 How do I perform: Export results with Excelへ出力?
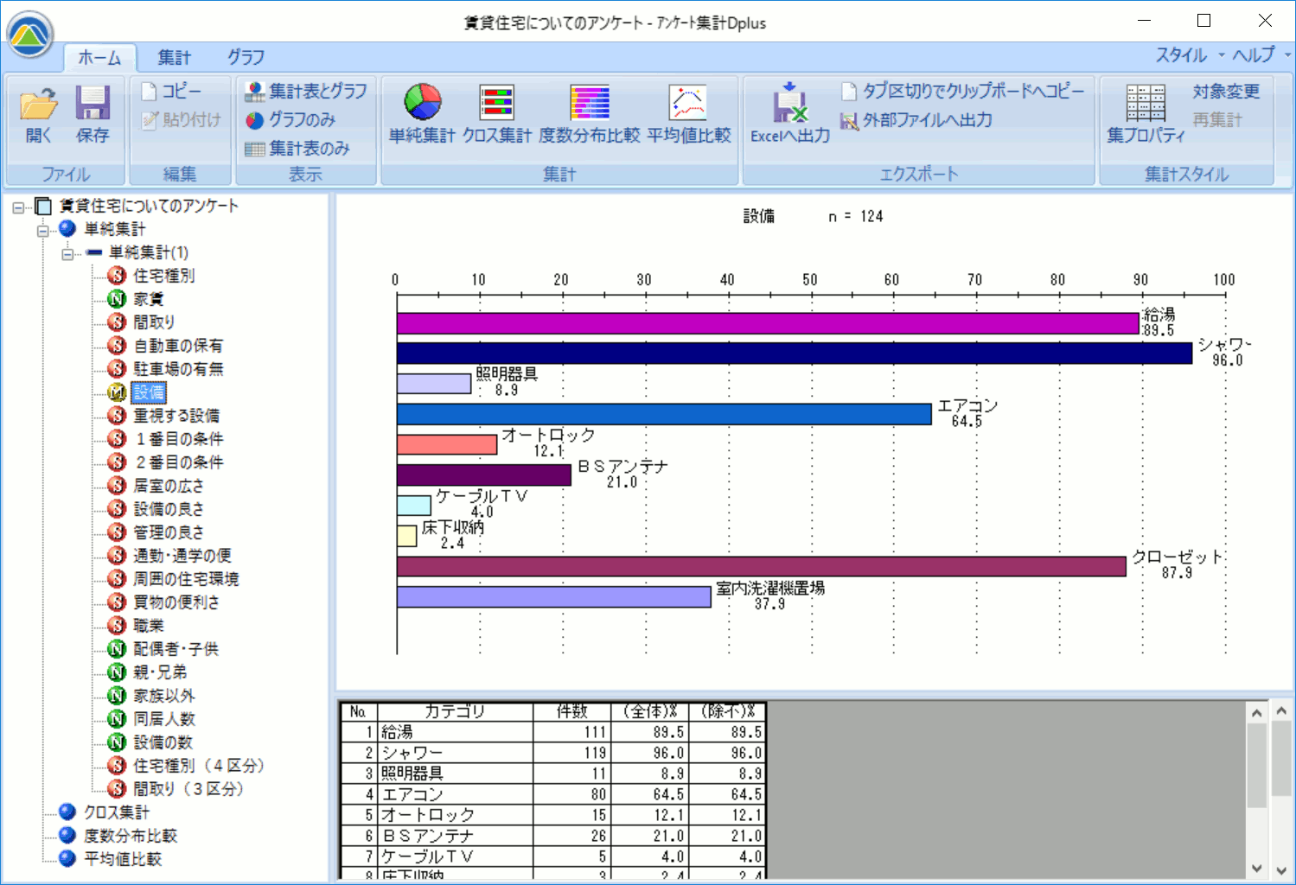pyautogui.click(x=790, y=113)
